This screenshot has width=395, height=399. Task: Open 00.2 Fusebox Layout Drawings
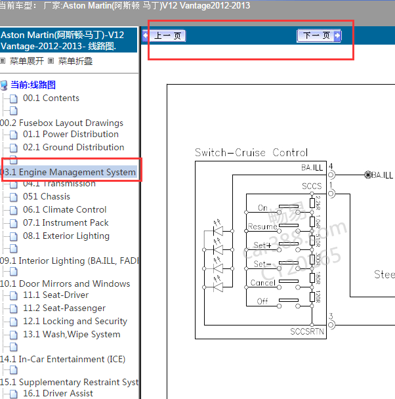pyautogui.click(x=62, y=123)
